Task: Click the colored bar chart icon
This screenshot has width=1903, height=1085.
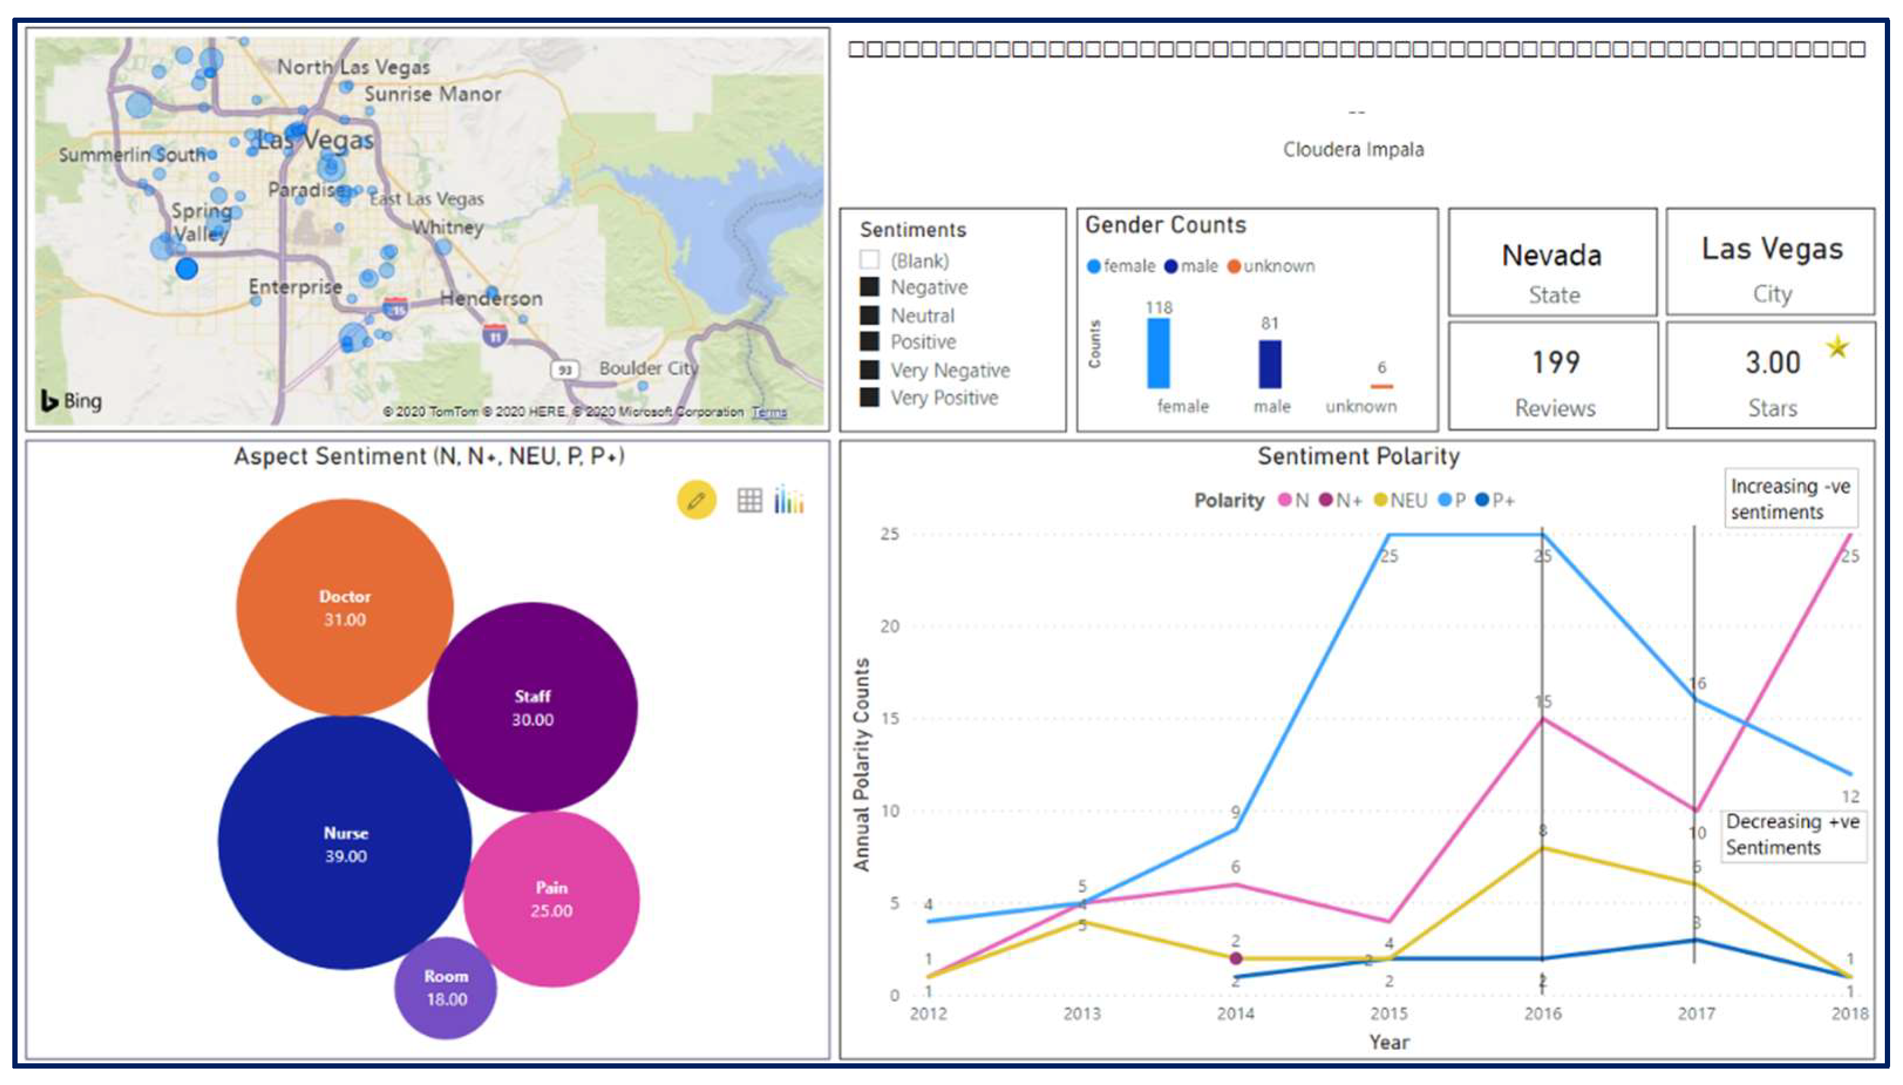Action: (788, 499)
